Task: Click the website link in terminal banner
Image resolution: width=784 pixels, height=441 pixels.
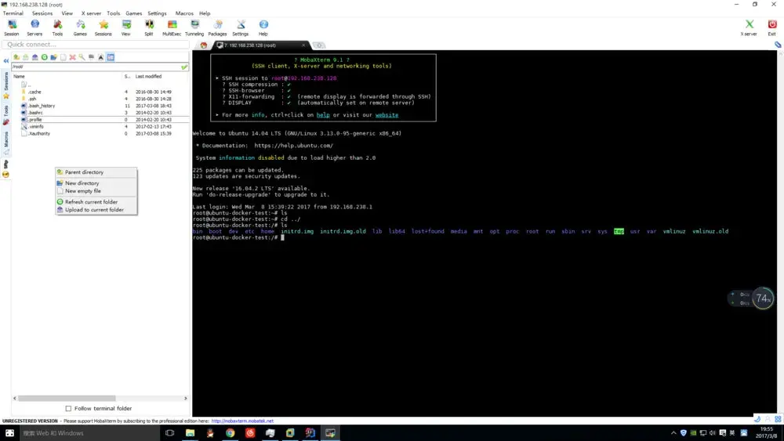Action: click(387, 115)
